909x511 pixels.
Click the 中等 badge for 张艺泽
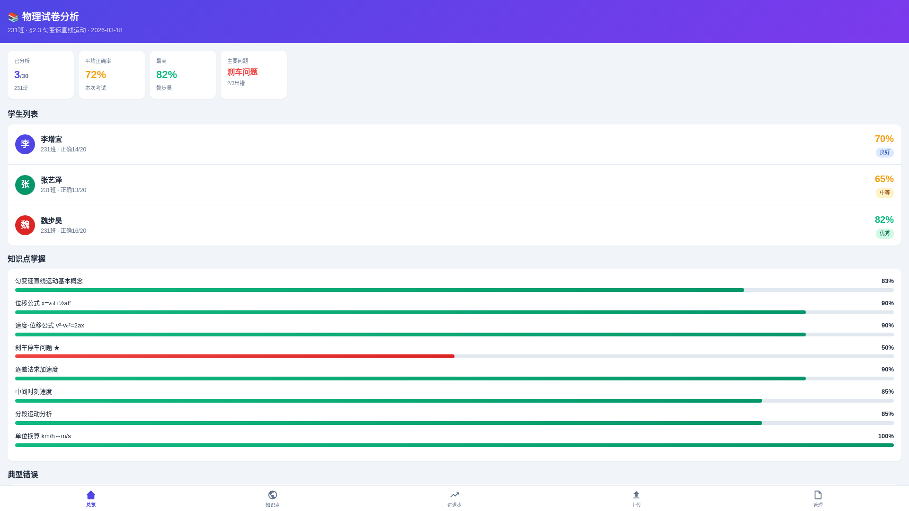pyautogui.click(x=884, y=193)
